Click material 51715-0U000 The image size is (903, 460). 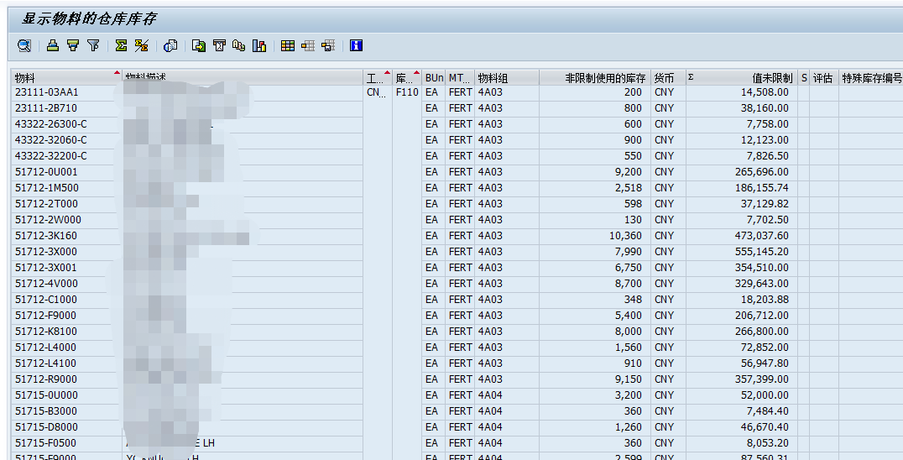pyautogui.click(x=46, y=395)
